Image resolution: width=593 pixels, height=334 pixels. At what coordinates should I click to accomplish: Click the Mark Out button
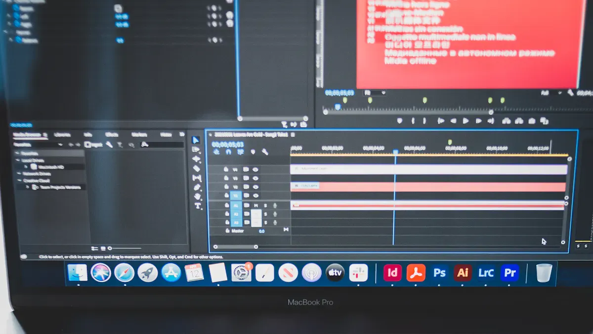pyautogui.click(x=425, y=121)
